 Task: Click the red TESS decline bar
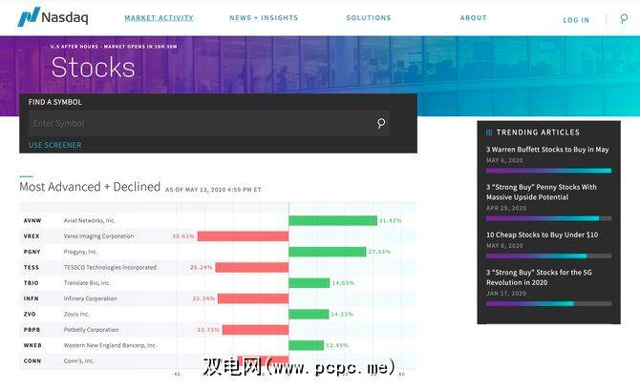252,267
